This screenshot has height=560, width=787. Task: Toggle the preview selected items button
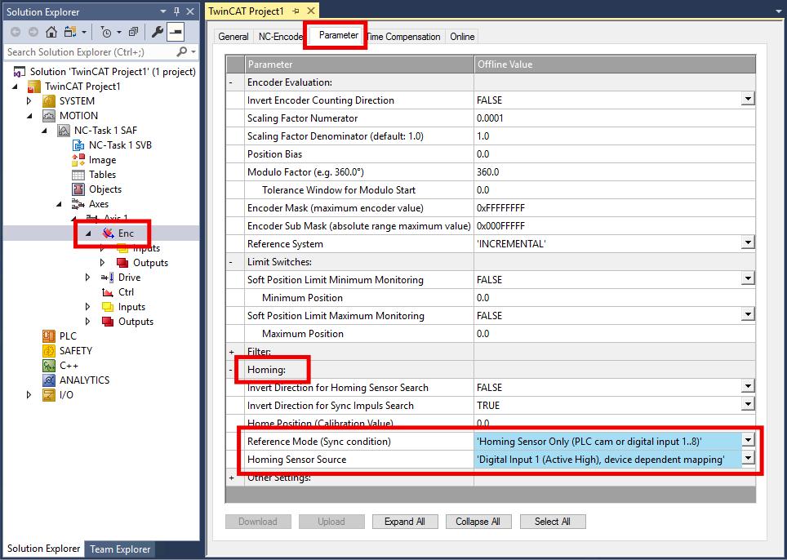[176, 32]
